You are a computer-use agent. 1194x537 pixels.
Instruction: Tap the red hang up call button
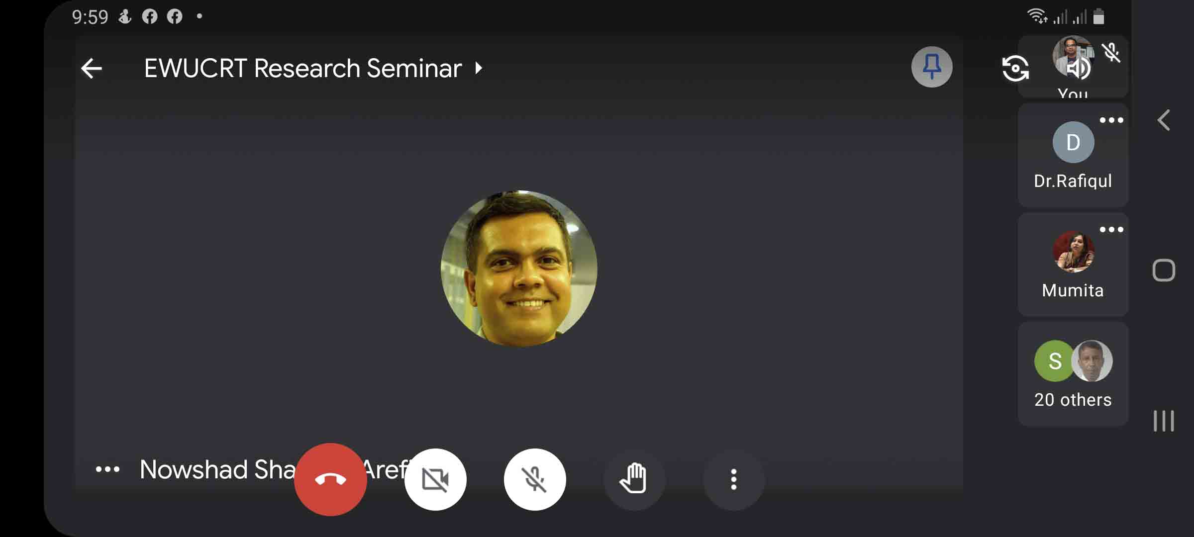click(330, 479)
